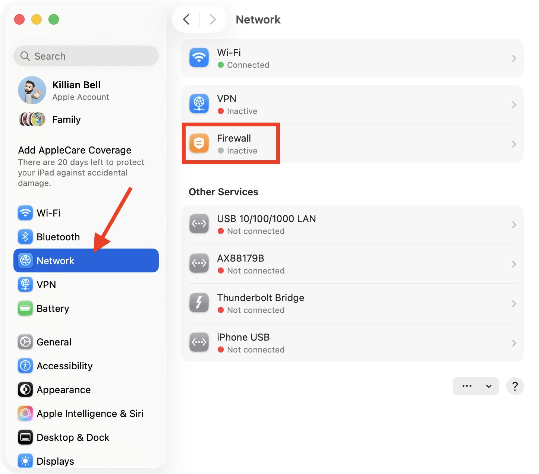Screen dimensions: 539x474
Task: Open VPN settings via its sidebar icon
Action: pyautogui.click(x=25, y=284)
